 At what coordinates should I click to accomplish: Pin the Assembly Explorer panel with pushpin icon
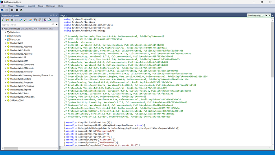(x=54, y=15)
